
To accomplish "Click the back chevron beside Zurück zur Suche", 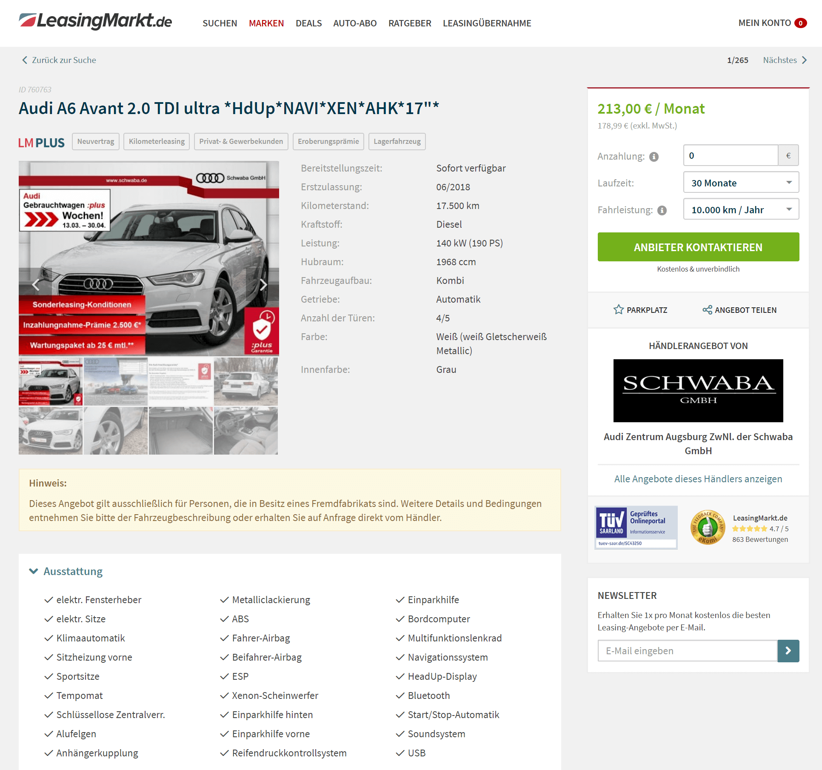I will point(25,60).
